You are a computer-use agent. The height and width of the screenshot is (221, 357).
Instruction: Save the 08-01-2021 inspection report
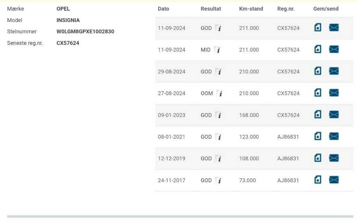(x=318, y=136)
